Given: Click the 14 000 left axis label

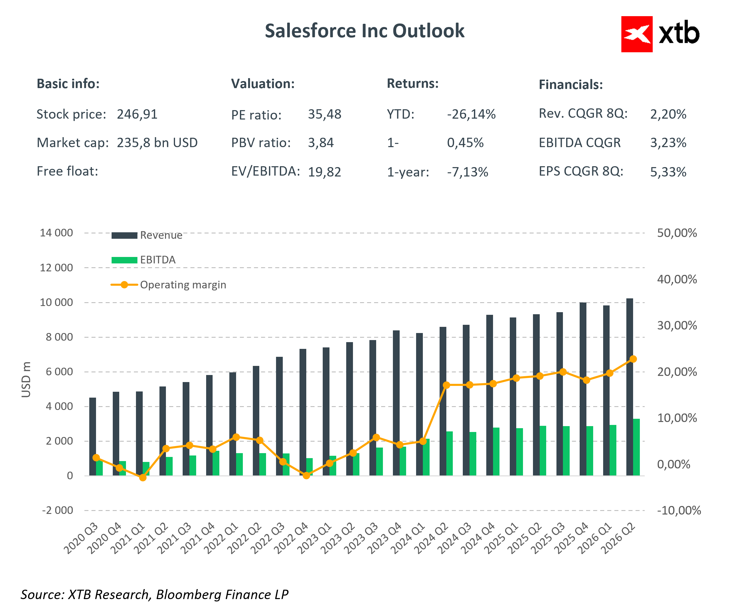Looking at the screenshot, I should point(56,233).
